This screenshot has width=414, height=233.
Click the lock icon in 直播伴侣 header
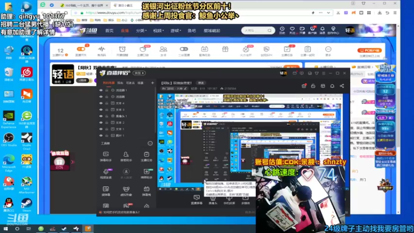[x=313, y=86]
